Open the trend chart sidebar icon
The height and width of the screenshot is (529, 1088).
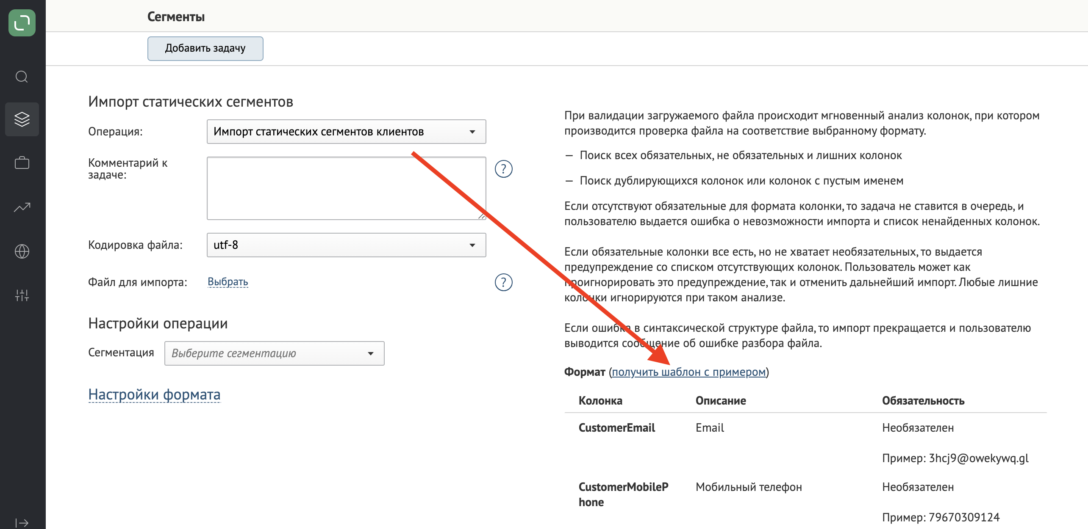22,207
